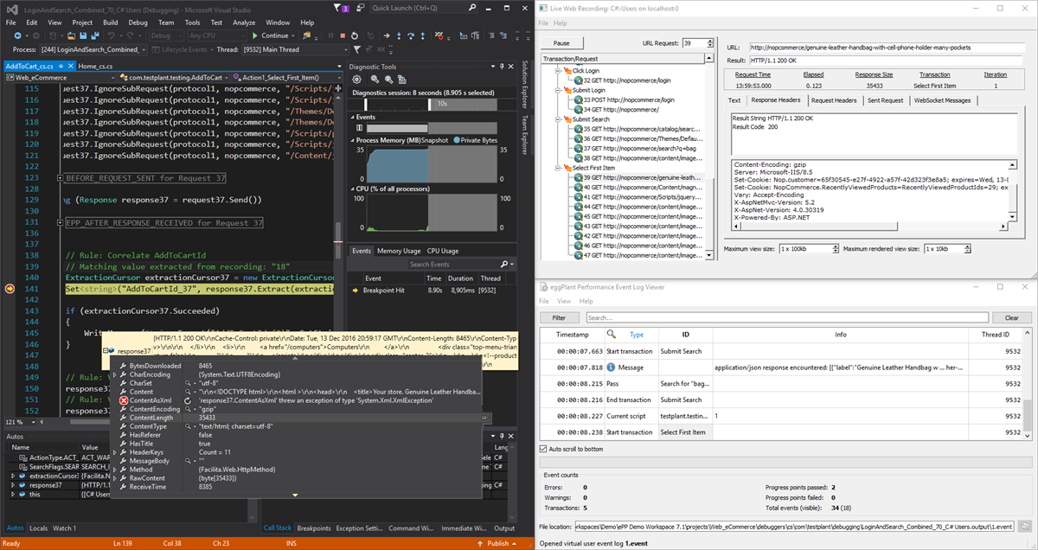Viewport: 1038px width, 550px height.
Task: Click Zoom Out icon in Diagnostic Tools
Action: click(388, 80)
